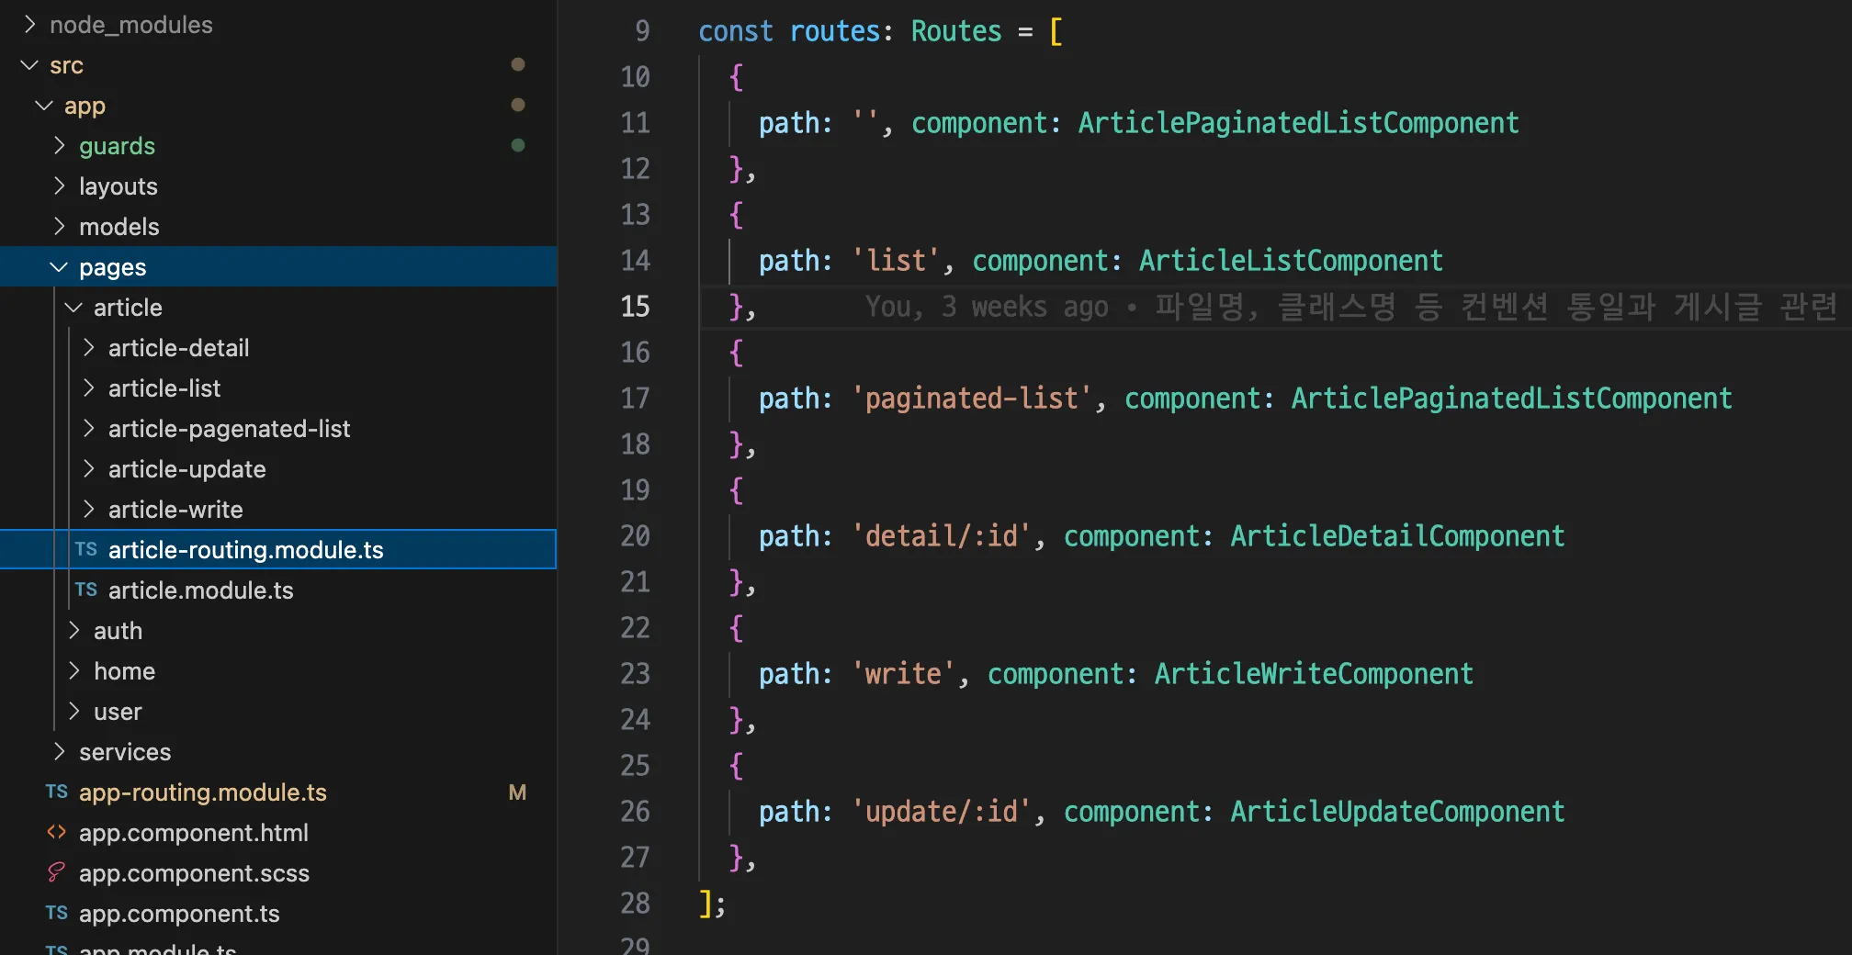Open app.component.html file
The image size is (1852, 955).
194,833
